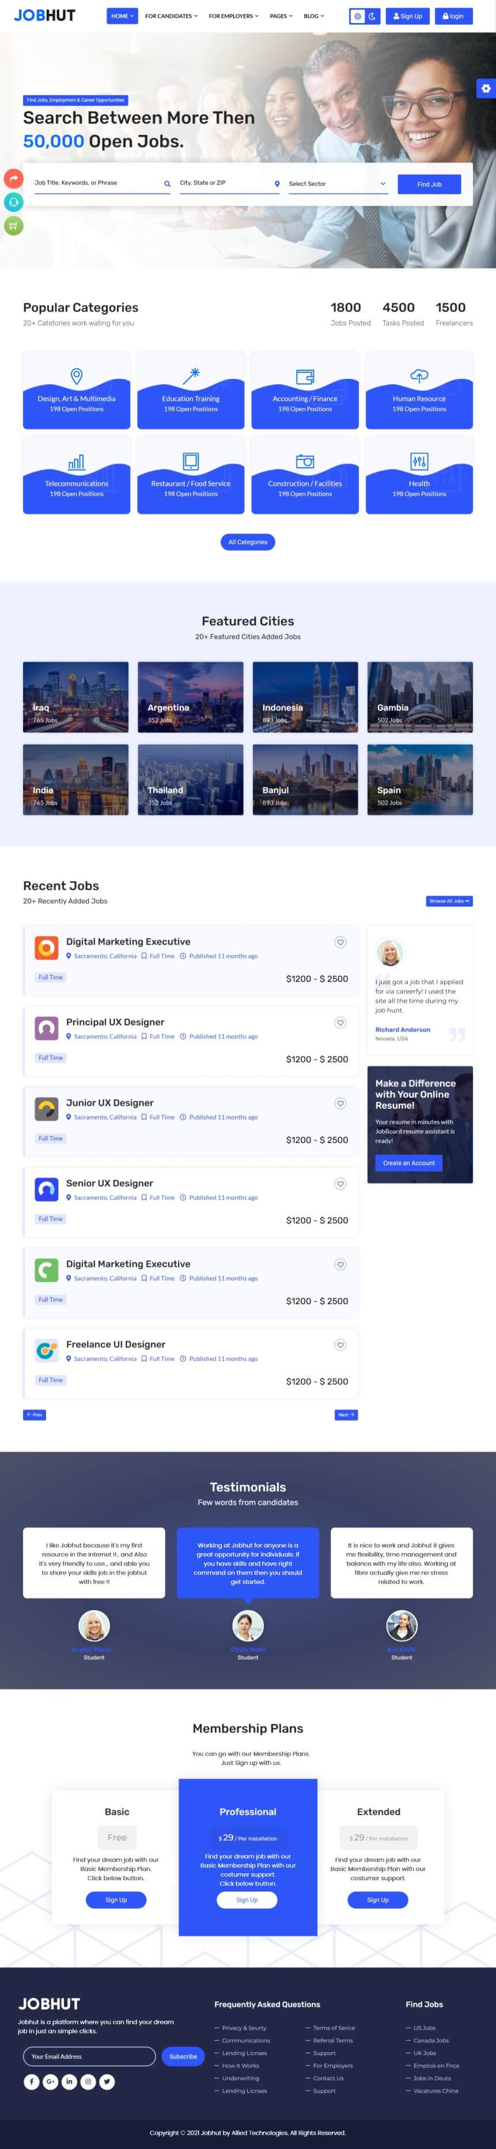Open the Principal UX Designer job title

[115, 1022]
